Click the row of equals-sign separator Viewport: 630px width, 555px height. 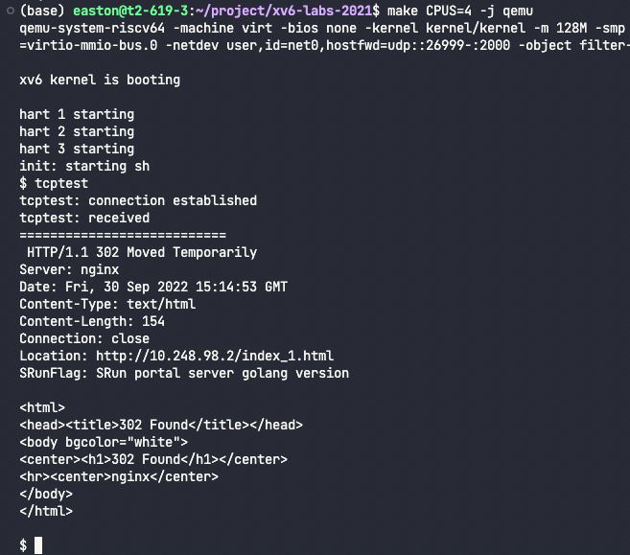pyautogui.click(x=123, y=235)
